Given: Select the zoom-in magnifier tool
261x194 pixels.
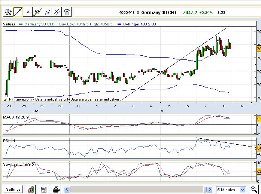Looking at the screenshot, I should point(8,12).
